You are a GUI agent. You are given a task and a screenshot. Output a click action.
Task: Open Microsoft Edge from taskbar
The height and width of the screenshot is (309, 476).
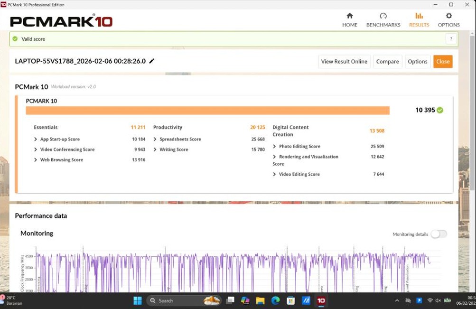point(275,301)
